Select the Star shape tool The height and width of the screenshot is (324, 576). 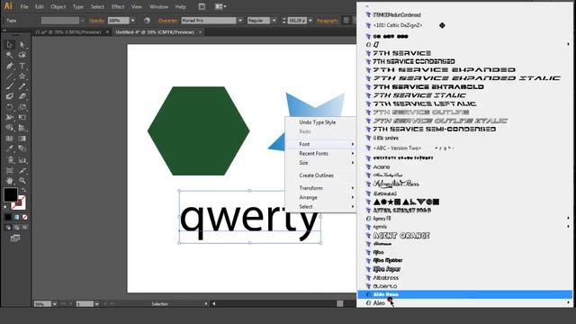click(22, 76)
